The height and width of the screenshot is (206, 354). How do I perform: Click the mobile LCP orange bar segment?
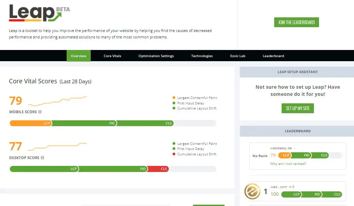pos(31,123)
